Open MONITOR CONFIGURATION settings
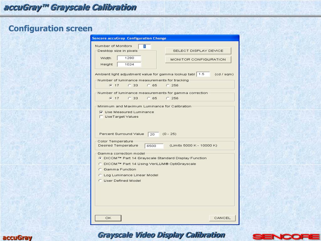The height and width of the screenshot is (241, 321). click(198, 59)
